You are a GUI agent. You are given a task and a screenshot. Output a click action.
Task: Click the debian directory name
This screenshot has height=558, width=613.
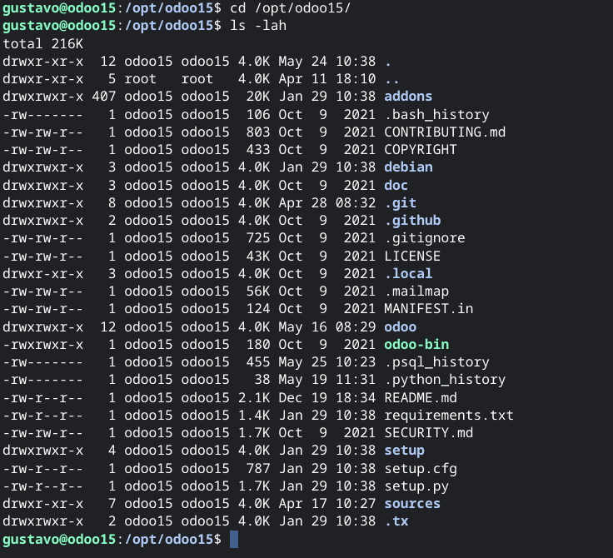coord(408,167)
